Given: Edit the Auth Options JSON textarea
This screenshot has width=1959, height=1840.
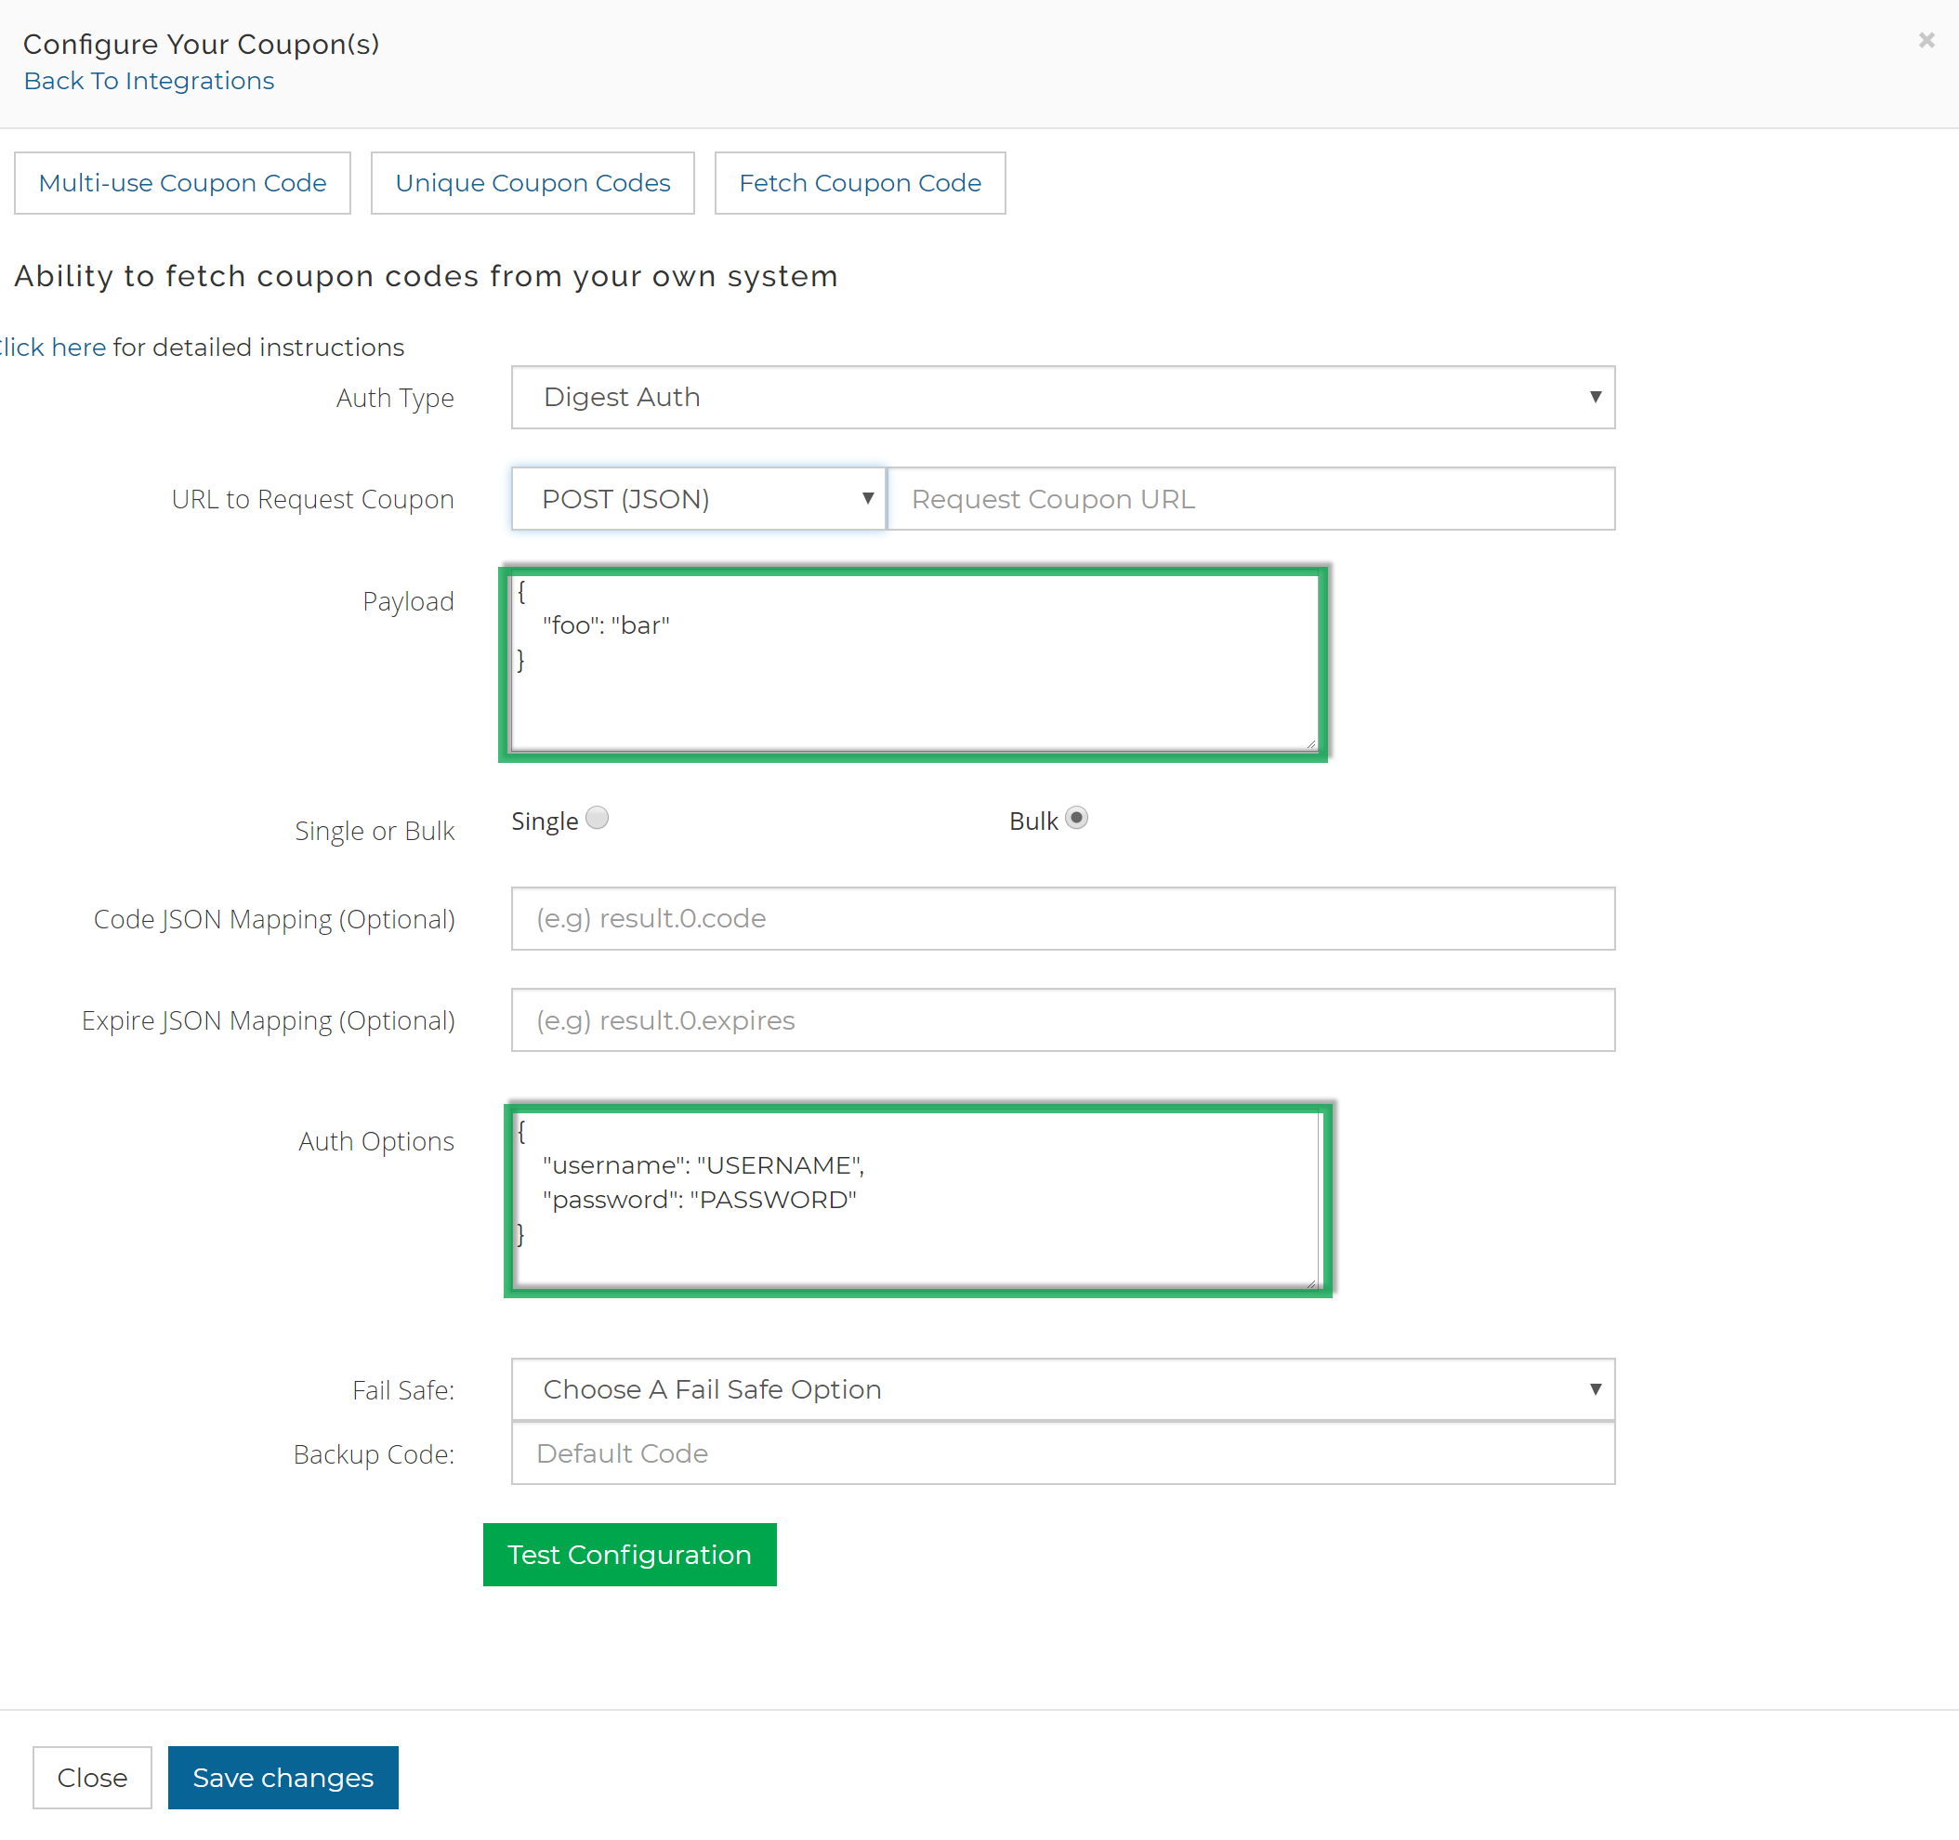Looking at the screenshot, I should (914, 1199).
